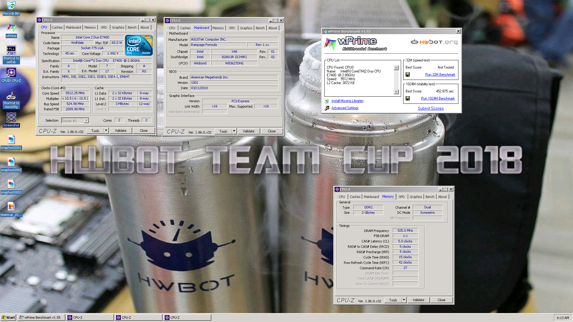573x322 pixels.
Task: Click the CPU-Z title bar icon of the Memory window
Action: click(337, 189)
